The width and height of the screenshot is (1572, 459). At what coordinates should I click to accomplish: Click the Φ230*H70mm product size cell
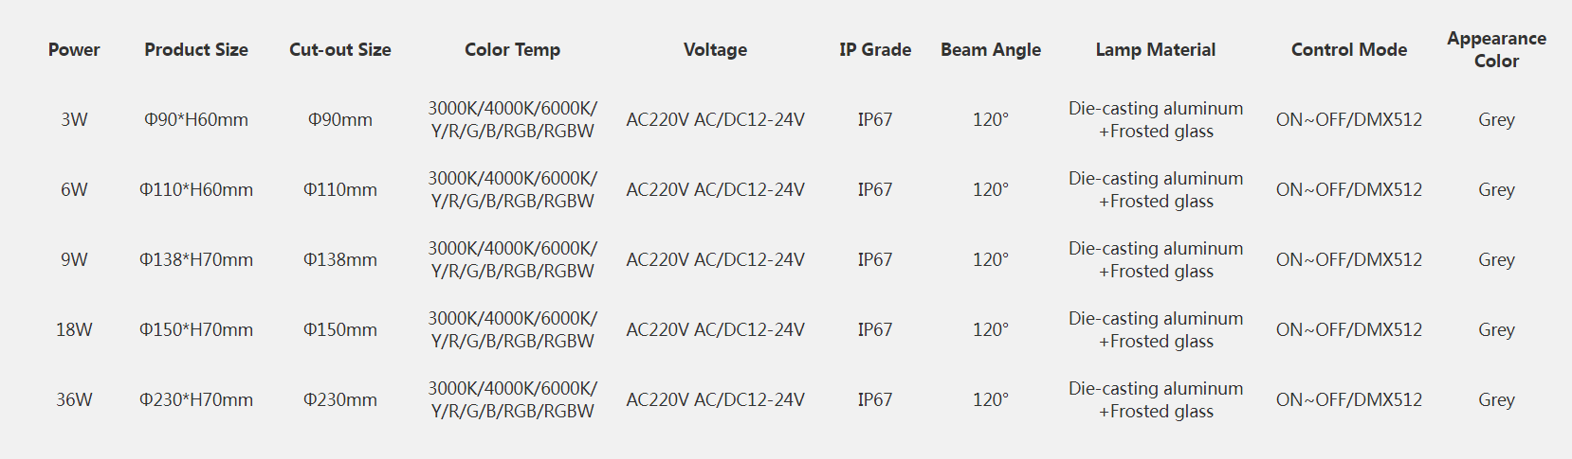point(196,400)
